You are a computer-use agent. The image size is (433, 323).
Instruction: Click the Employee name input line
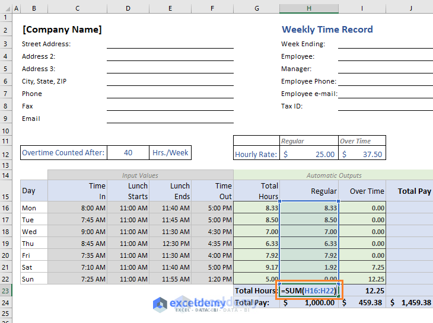coord(386,56)
